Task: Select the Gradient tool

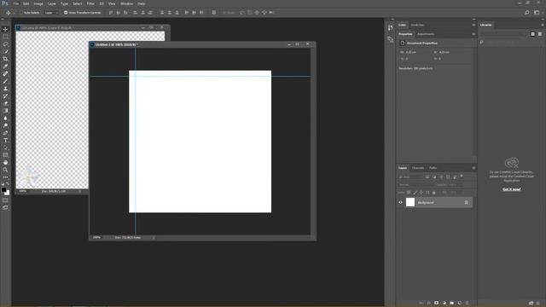Action: (5, 111)
